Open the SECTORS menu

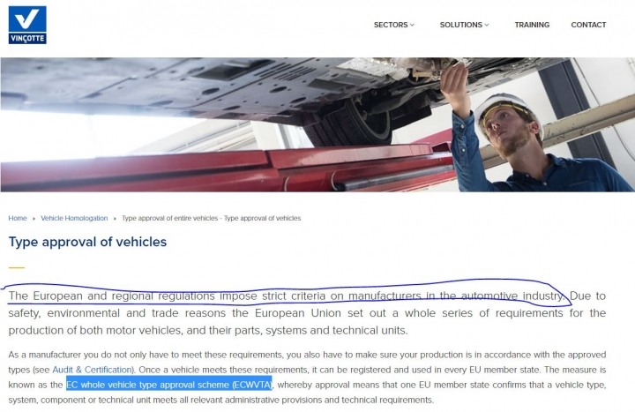click(393, 25)
